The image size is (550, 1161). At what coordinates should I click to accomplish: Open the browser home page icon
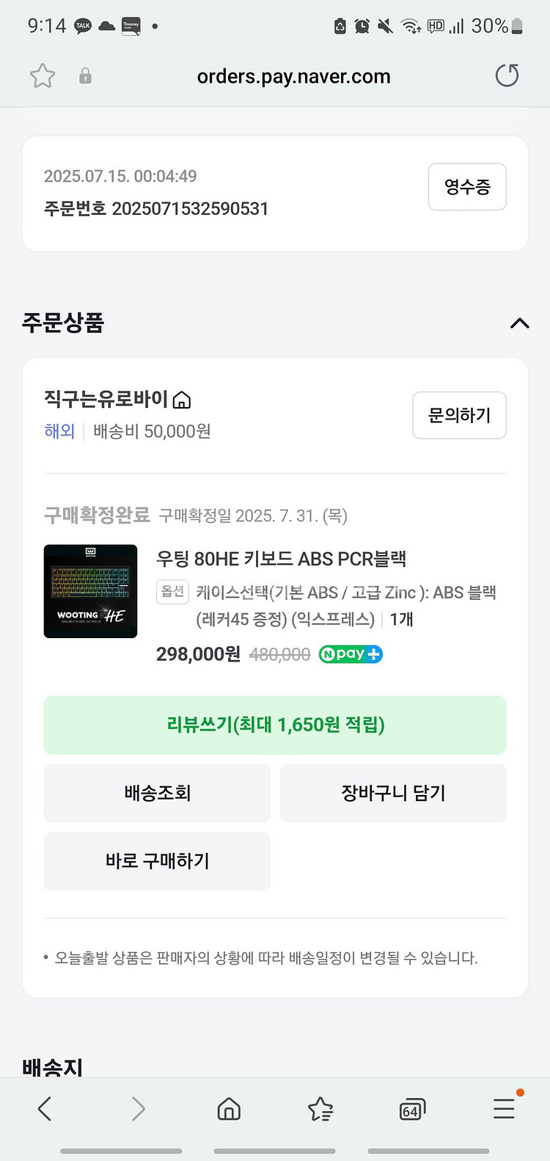click(229, 1109)
